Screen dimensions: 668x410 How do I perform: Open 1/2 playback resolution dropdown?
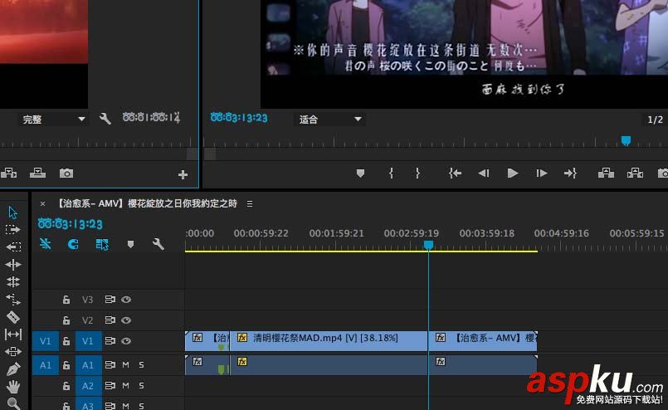tap(655, 120)
